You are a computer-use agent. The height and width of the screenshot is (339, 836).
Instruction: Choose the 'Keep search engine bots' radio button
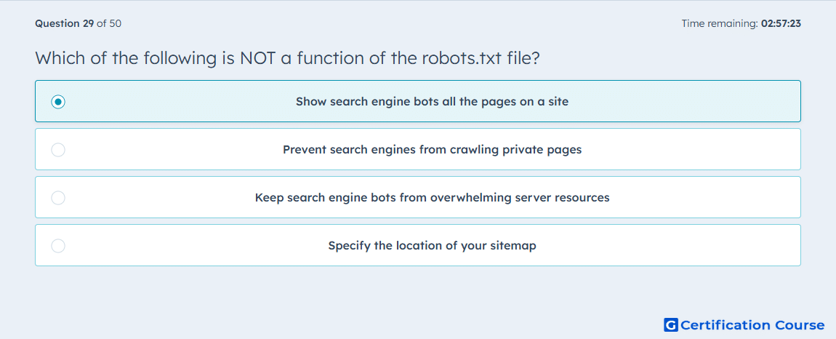coord(58,198)
